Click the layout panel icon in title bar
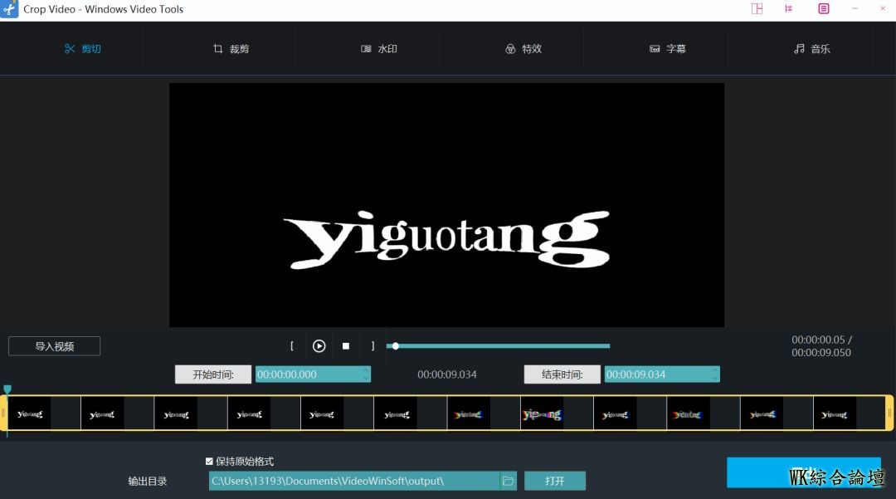This screenshot has width=896, height=499. pos(757,9)
